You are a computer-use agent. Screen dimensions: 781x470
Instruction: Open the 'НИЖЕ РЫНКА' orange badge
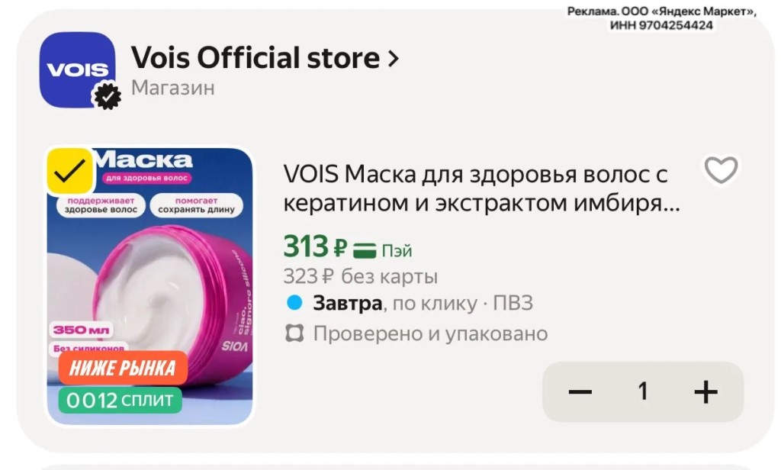pos(123,368)
